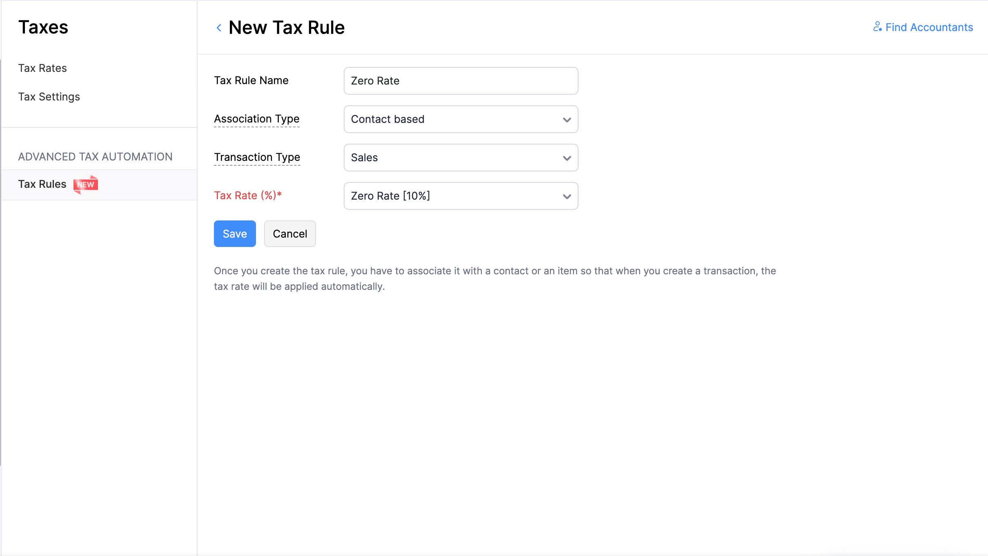Image resolution: width=988 pixels, height=556 pixels.
Task: Save the new tax rule
Action: 235,234
